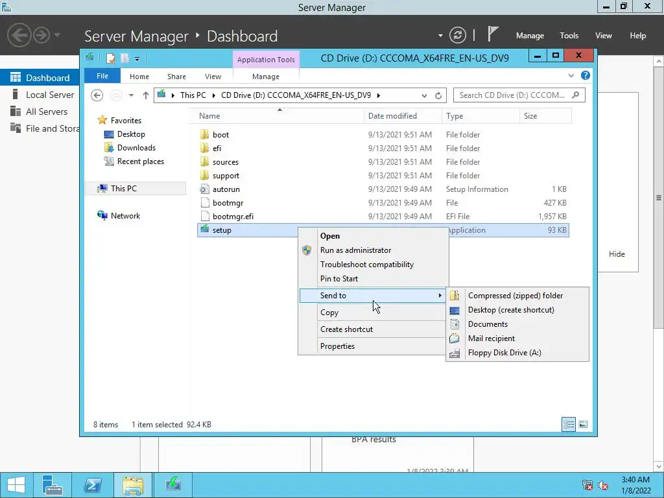Click the setup installer taskbar icon
The width and height of the screenshot is (664, 498).
[x=173, y=484]
